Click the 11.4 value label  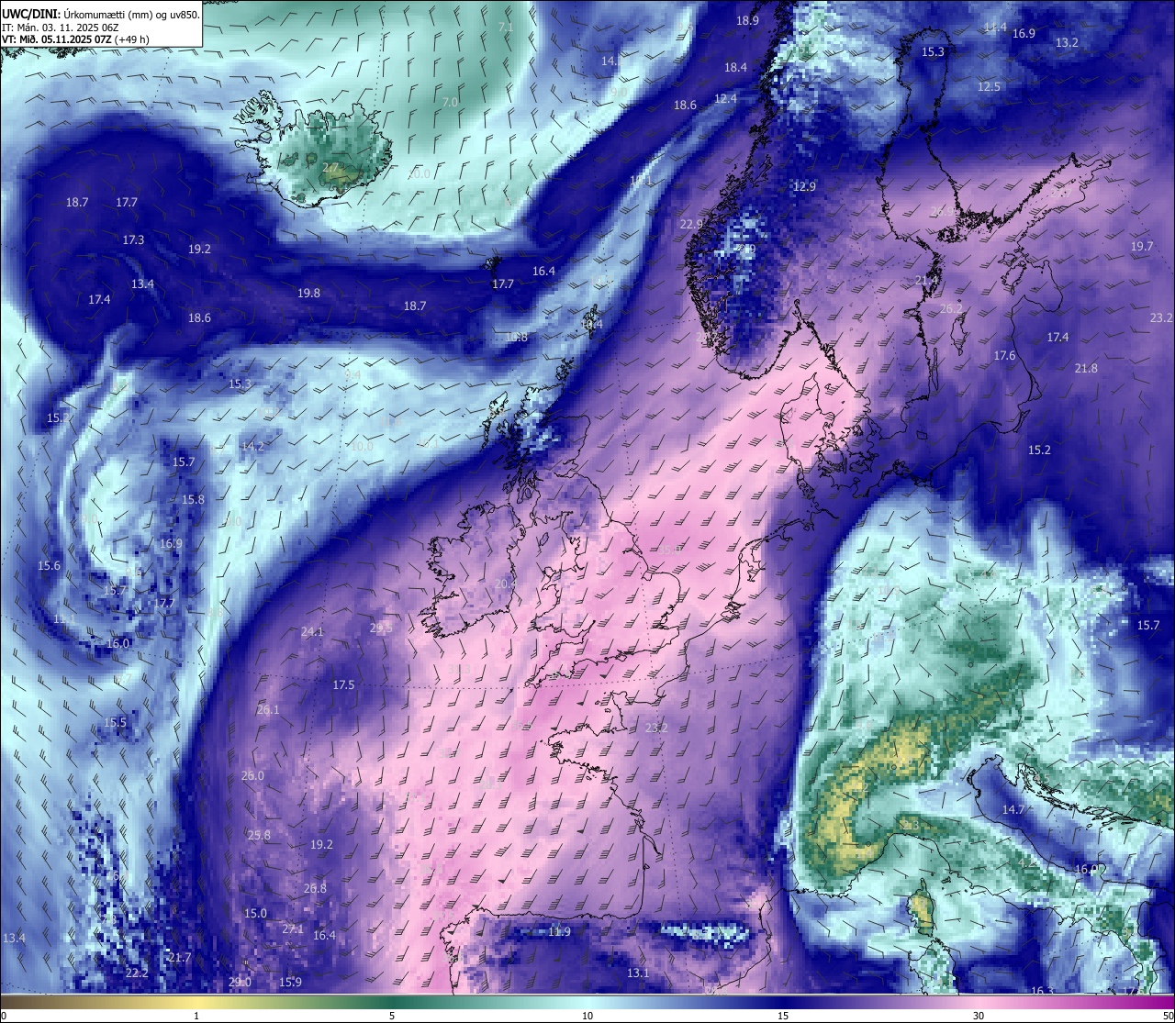(x=995, y=28)
